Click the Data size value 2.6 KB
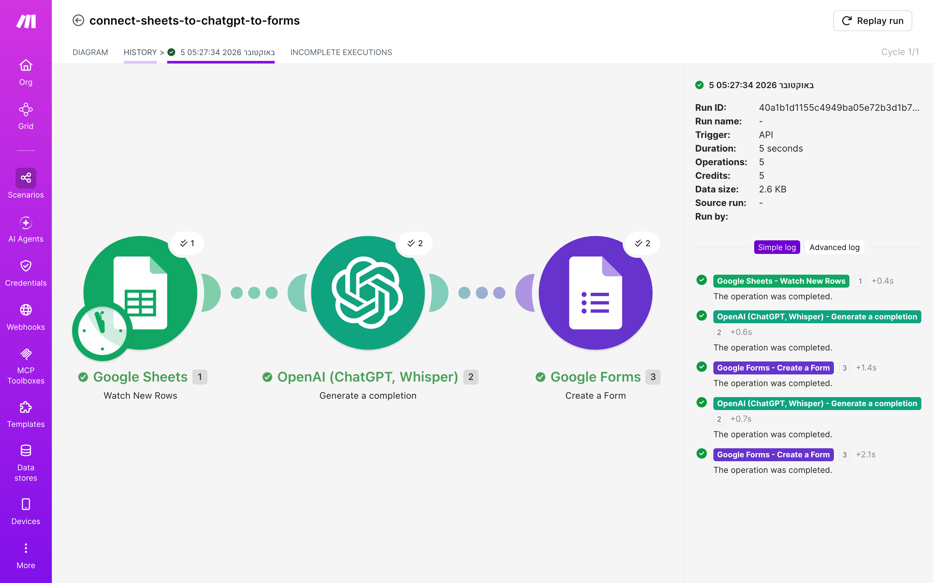Image resolution: width=933 pixels, height=583 pixels. [x=772, y=189]
